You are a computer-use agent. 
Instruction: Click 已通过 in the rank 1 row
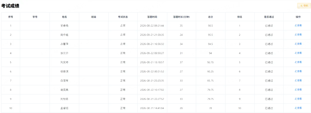[x=269, y=26]
